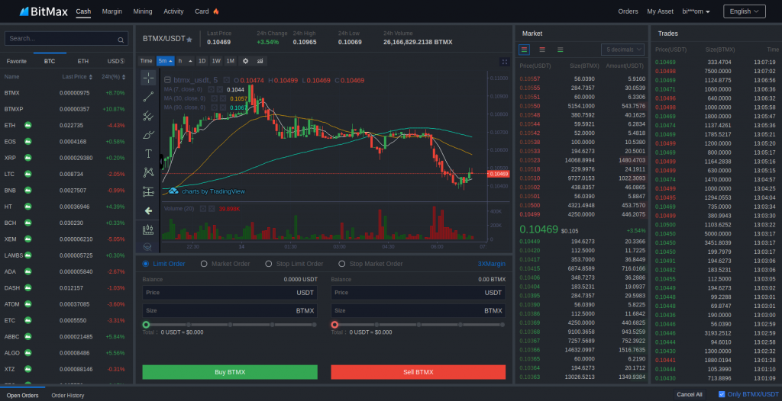Toggle fullscreen chart mode
The image size is (782, 401).
click(505, 62)
